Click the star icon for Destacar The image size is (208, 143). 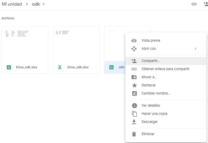(134, 85)
